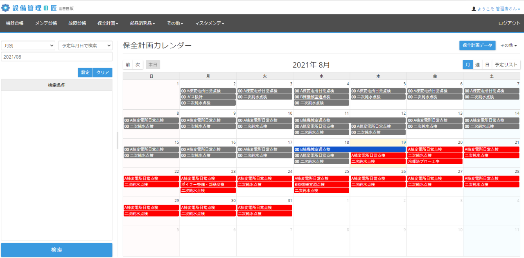Image resolution: width=524 pixels, height=258 pixels.
Task: Click the 2021/08 date input field
Action: click(56, 57)
